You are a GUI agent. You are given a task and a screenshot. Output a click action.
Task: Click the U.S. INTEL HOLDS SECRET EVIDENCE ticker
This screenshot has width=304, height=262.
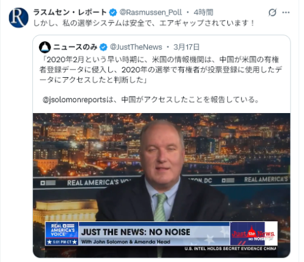pos(230,249)
